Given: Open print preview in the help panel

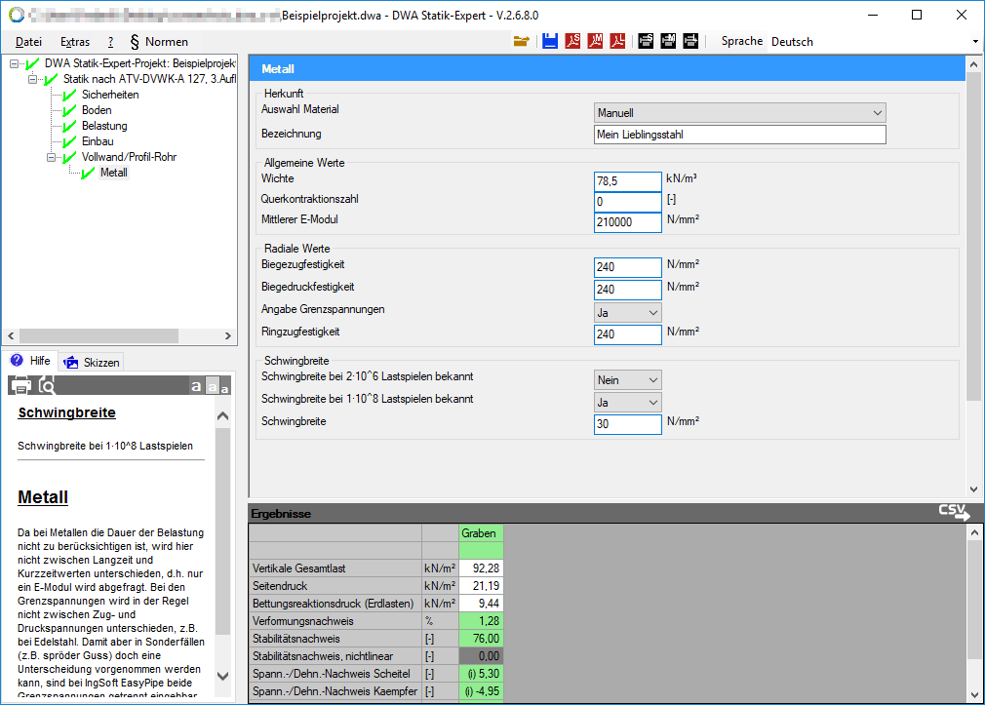Looking at the screenshot, I should (47, 385).
